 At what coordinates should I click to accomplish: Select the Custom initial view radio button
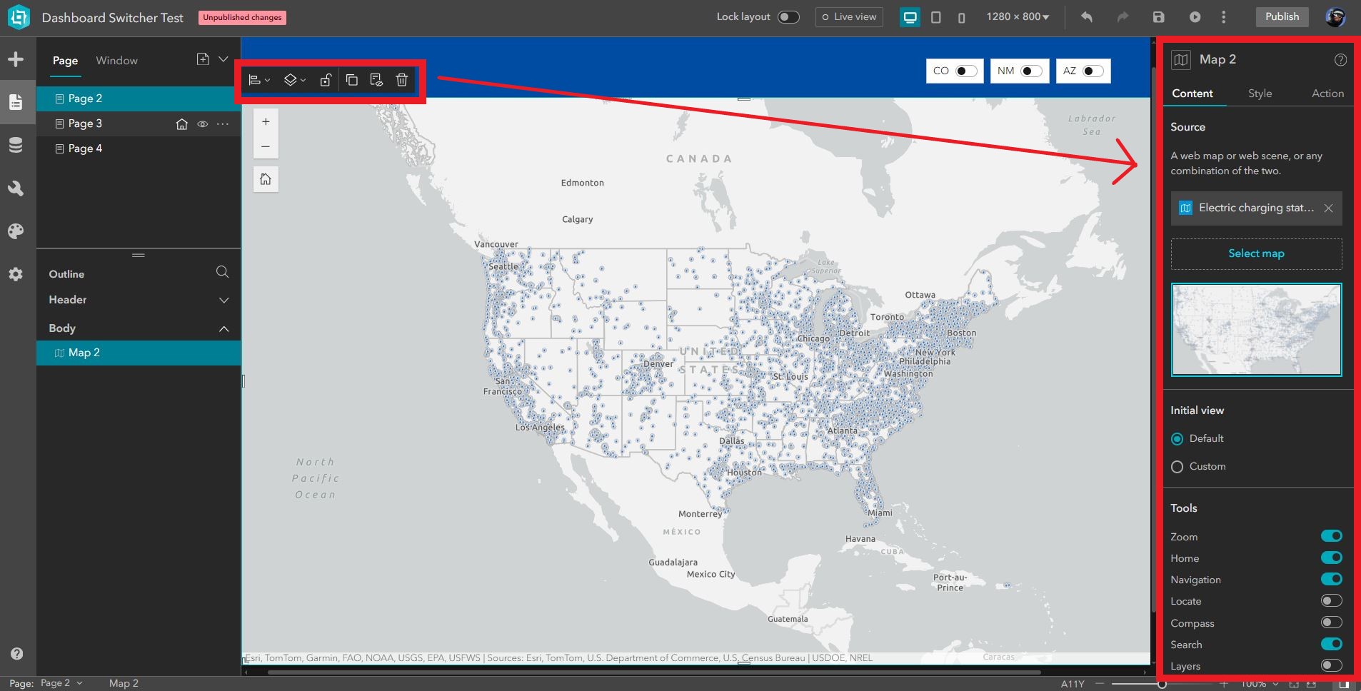point(1177,466)
